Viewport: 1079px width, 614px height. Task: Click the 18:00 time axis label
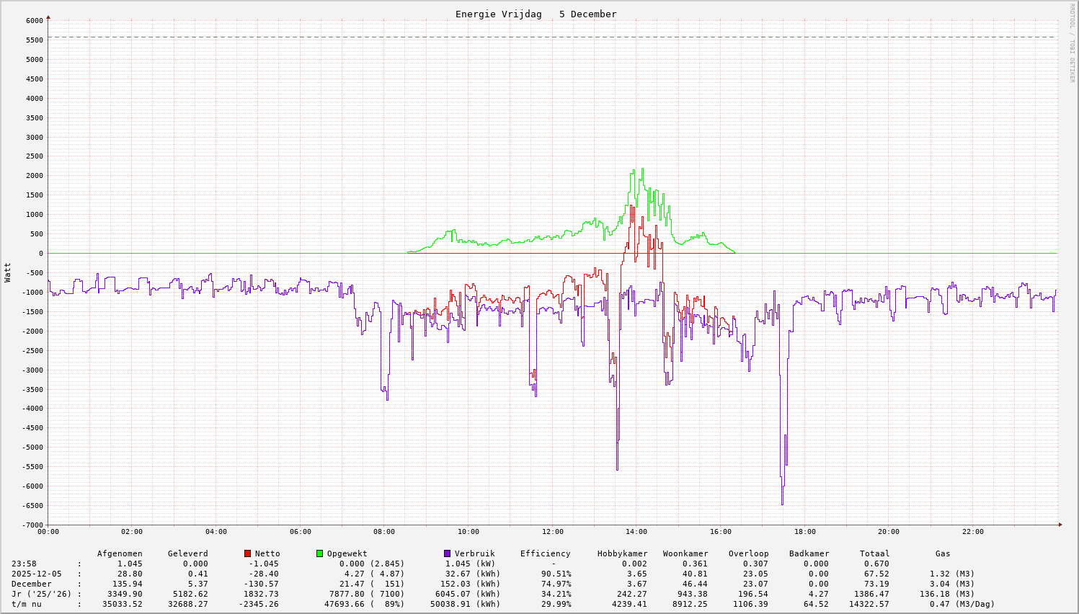tap(804, 532)
